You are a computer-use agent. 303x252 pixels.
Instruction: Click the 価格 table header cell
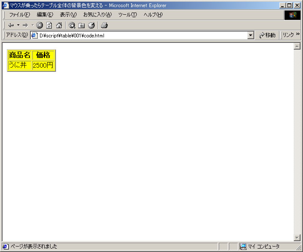coord(43,55)
